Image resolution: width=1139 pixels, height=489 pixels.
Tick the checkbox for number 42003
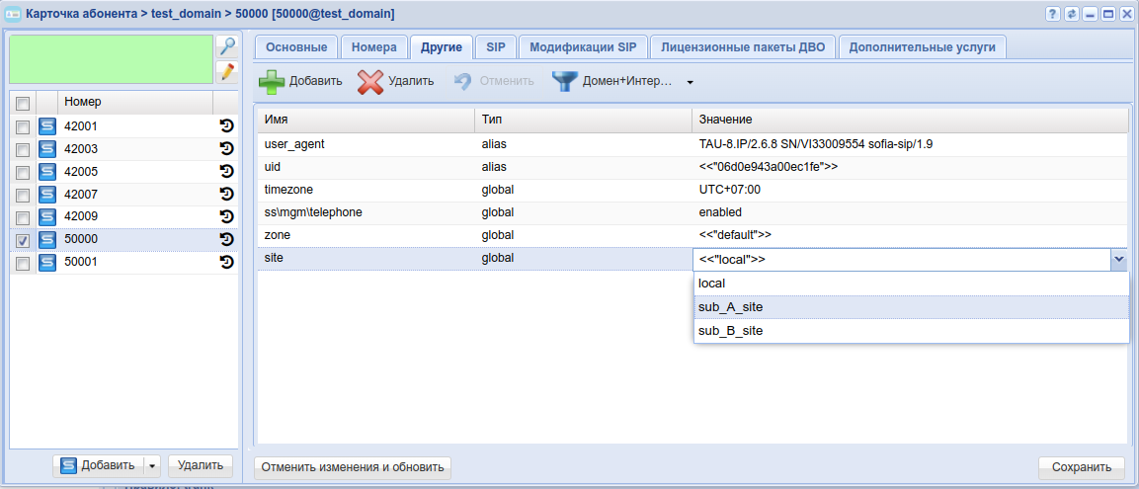pos(23,149)
